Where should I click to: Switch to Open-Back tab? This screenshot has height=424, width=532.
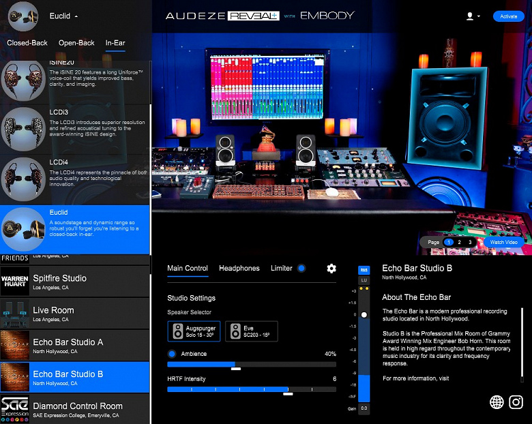click(x=76, y=43)
